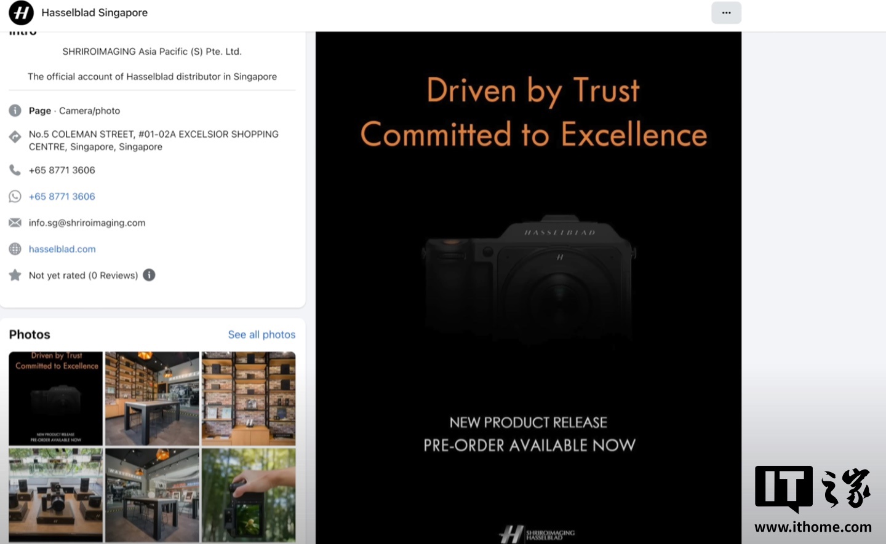Click the Hasselblad logo profile icon
The height and width of the screenshot is (544, 886).
(21, 13)
